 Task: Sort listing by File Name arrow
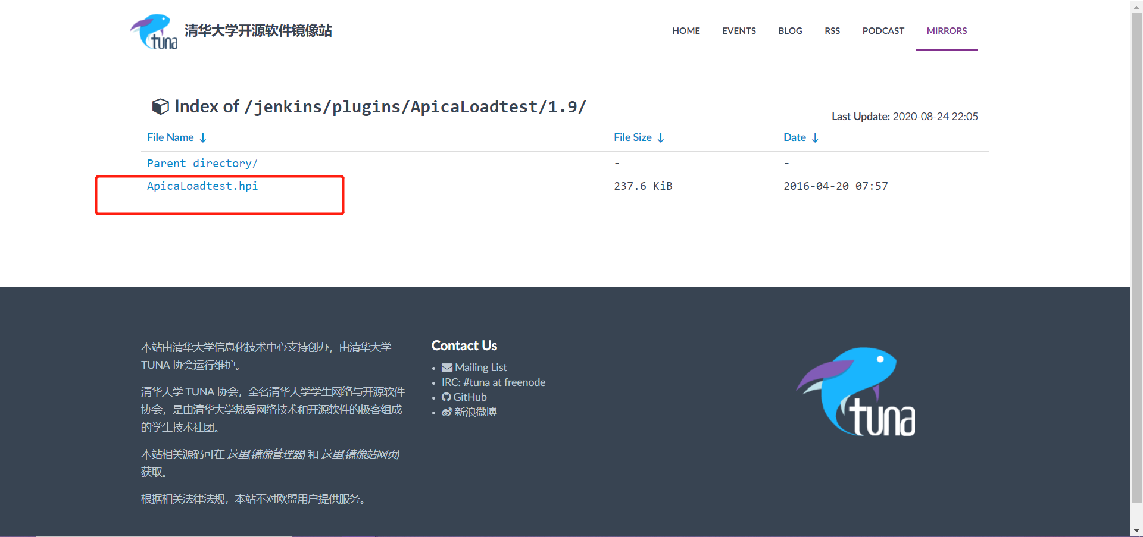point(203,137)
